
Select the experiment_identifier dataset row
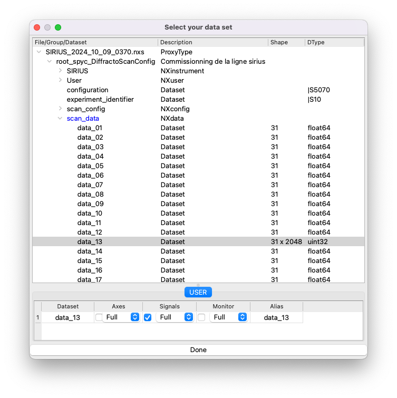pyautogui.click(x=198, y=100)
